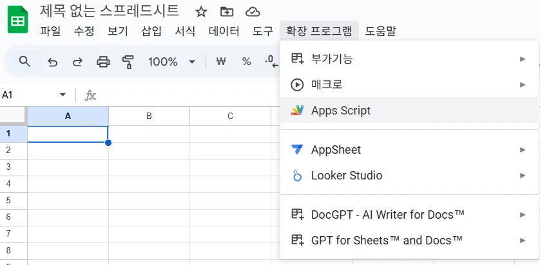Click the search magnifier in toolbar
The height and width of the screenshot is (265, 540).
(x=24, y=62)
